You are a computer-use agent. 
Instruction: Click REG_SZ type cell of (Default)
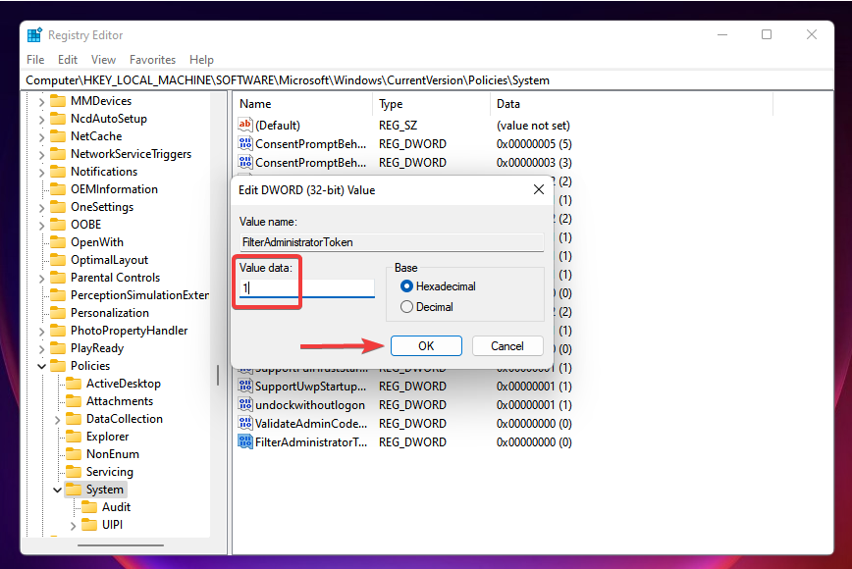[x=398, y=126]
